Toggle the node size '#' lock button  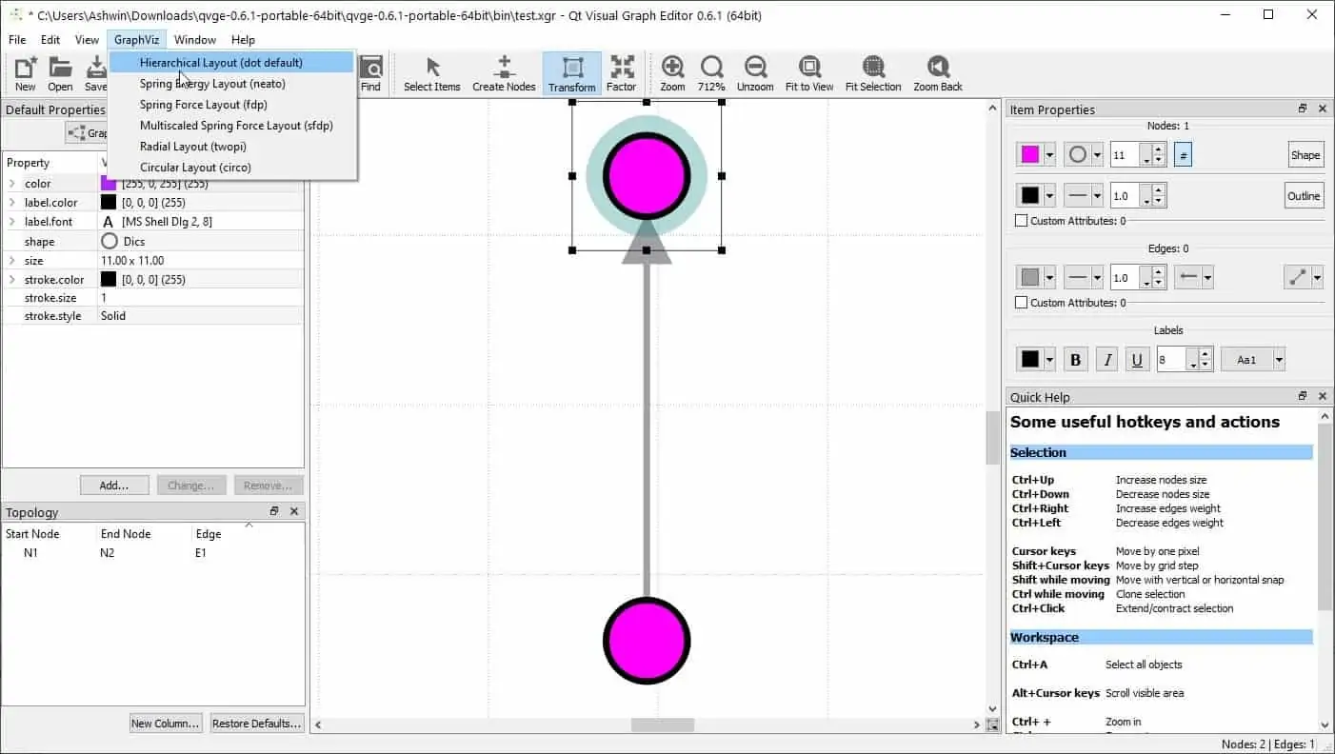click(x=1183, y=155)
